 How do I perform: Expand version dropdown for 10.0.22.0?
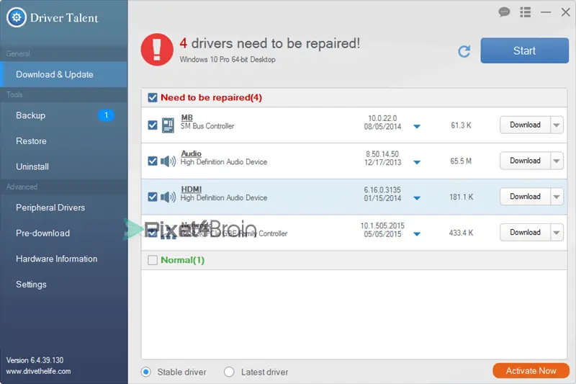[417, 126]
